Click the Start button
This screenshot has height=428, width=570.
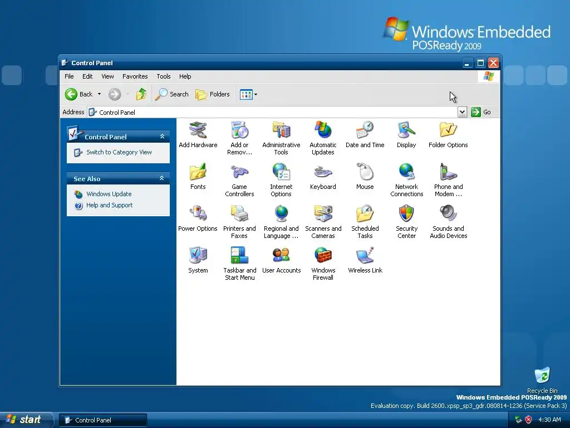(27, 420)
